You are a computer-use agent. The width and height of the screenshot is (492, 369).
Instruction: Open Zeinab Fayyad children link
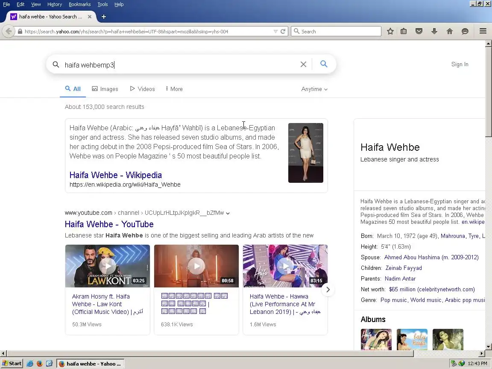[x=404, y=268]
